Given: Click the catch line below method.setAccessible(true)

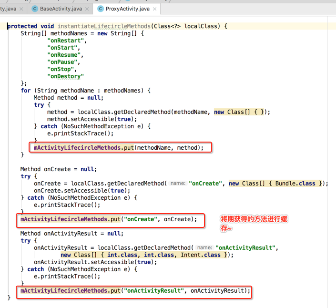Looking at the screenshot, I should (92, 126).
